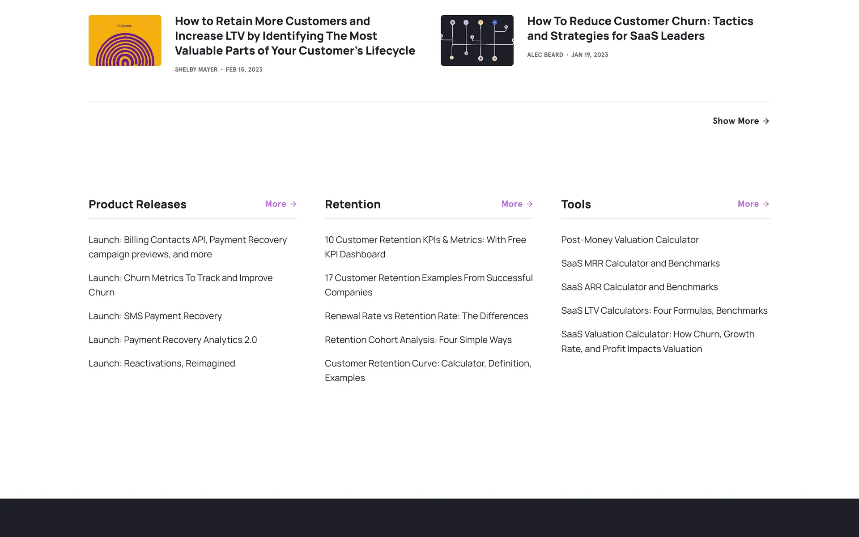The image size is (859, 537).
Task: Open More arrow in Retention section
Action: coord(517,204)
